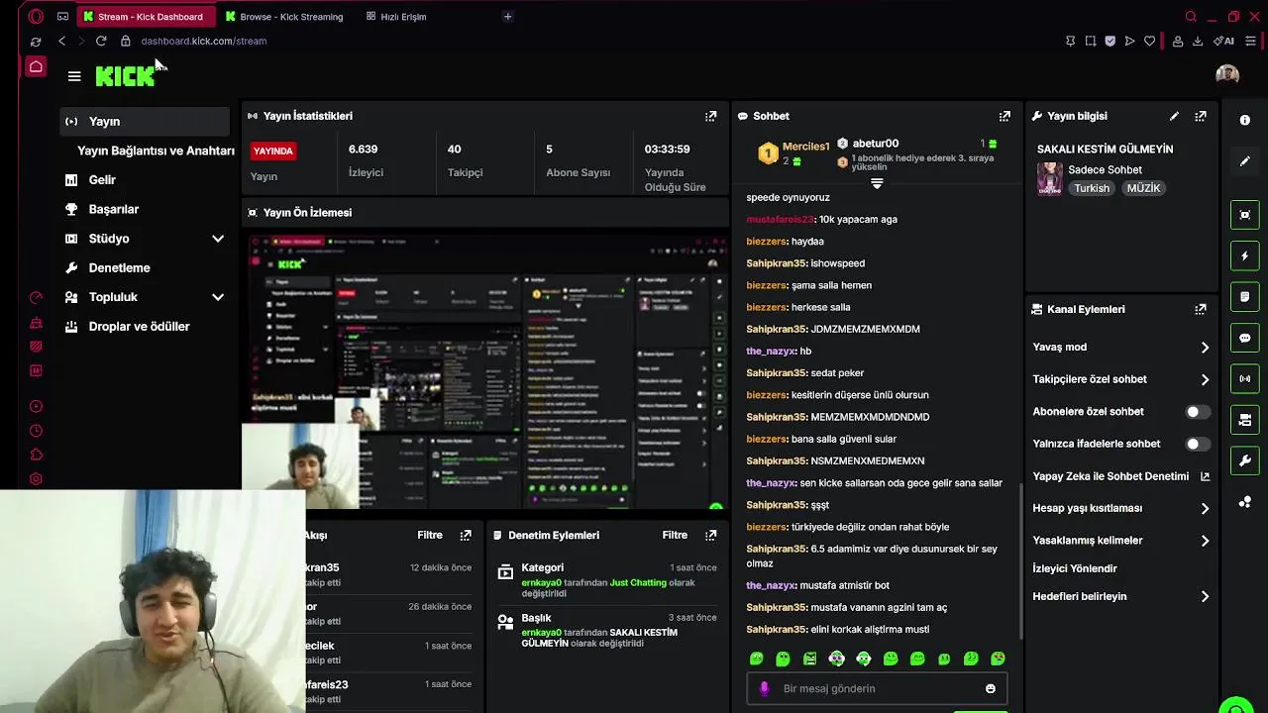Image resolution: width=1268 pixels, height=713 pixels.
Task: Switch to Browse - Kick Streaming tab
Action: (x=283, y=17)
